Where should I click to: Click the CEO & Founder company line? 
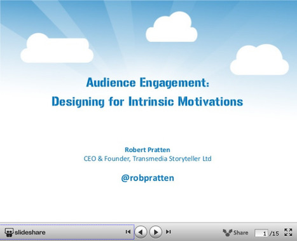tap(148, 158)
